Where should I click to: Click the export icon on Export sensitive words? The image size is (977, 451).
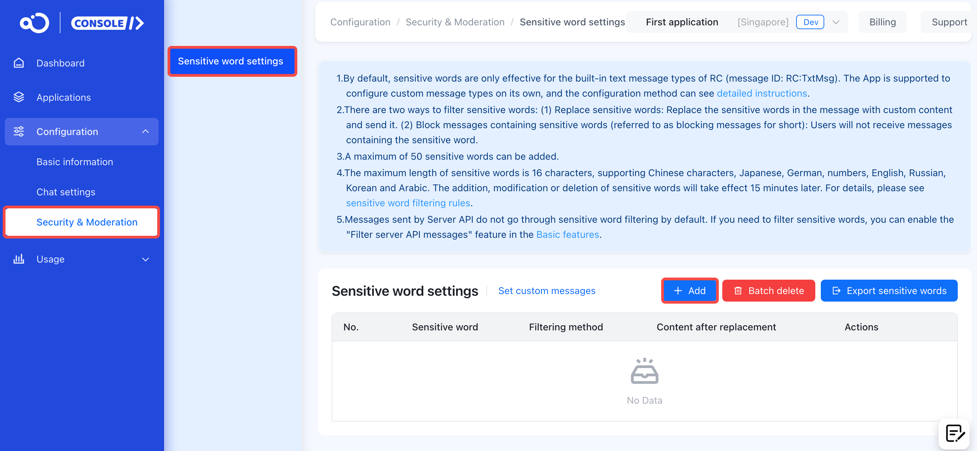pos(836,291)
